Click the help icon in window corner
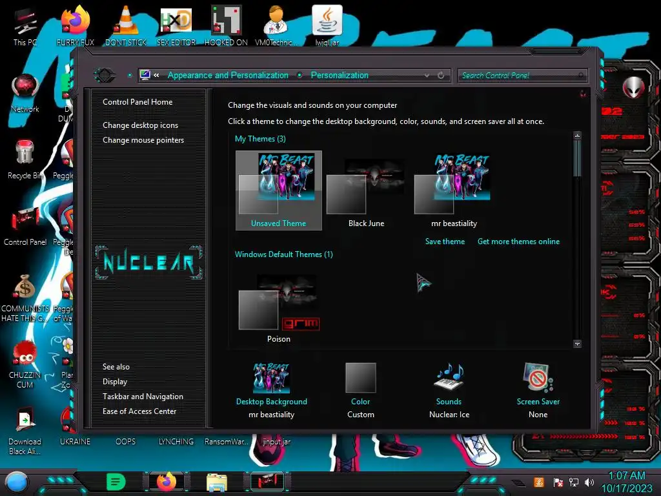Viewport: 661px width, 496px height. click(583, 94)
